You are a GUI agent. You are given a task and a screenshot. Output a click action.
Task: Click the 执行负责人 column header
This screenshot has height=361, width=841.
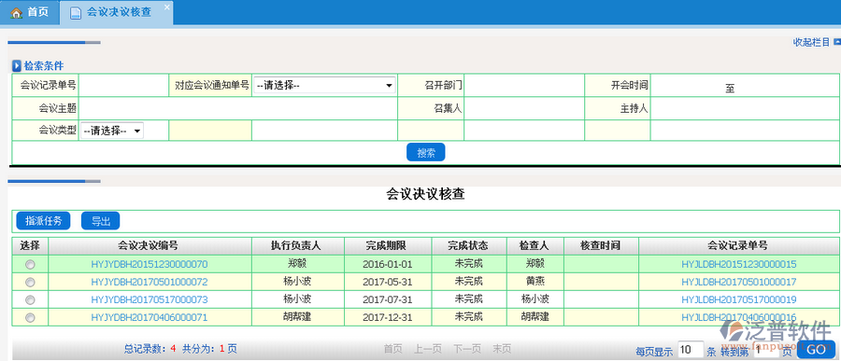[x=298, y=246]
